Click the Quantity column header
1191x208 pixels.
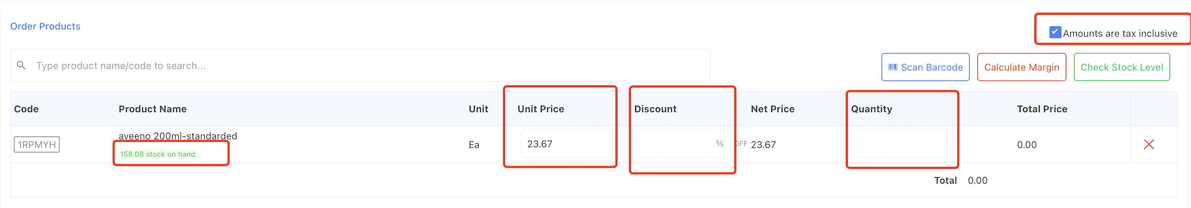click(871, 109)
